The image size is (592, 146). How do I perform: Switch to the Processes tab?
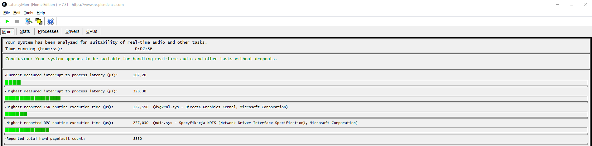[x=48, y=31]
